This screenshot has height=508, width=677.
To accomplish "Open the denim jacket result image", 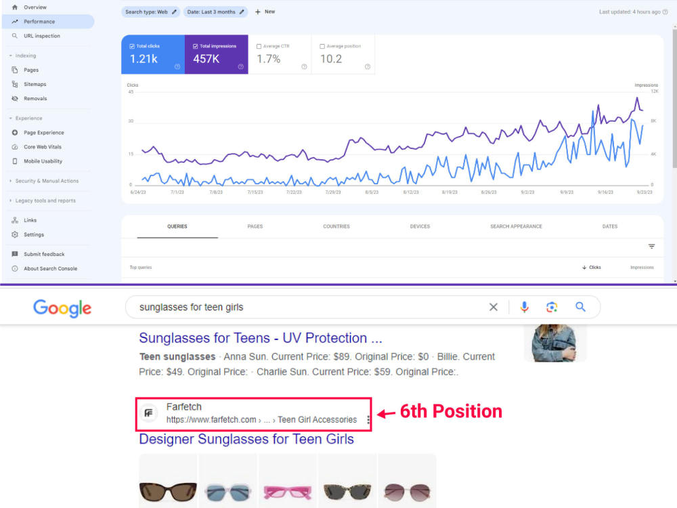I will (555, 343).
